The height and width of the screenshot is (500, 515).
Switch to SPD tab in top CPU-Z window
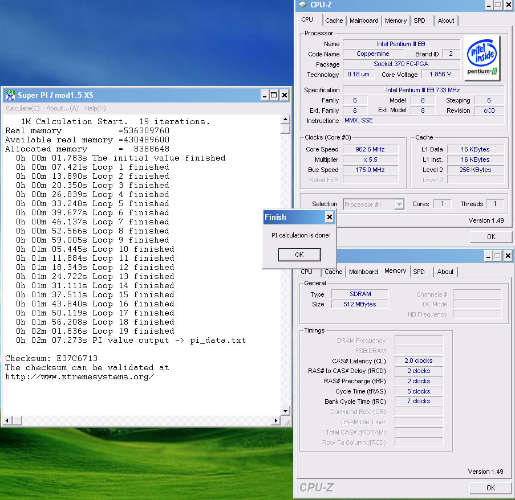(419, 21)
